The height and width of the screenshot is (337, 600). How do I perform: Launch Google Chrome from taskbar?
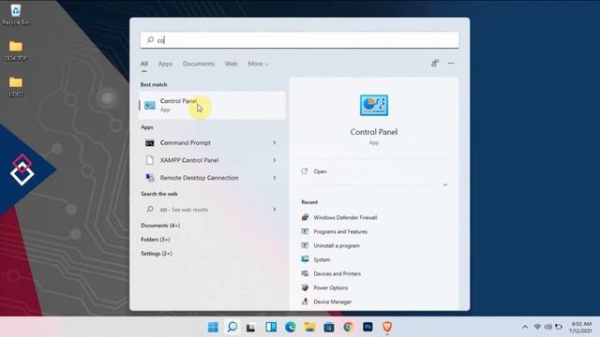pos(348,327)
